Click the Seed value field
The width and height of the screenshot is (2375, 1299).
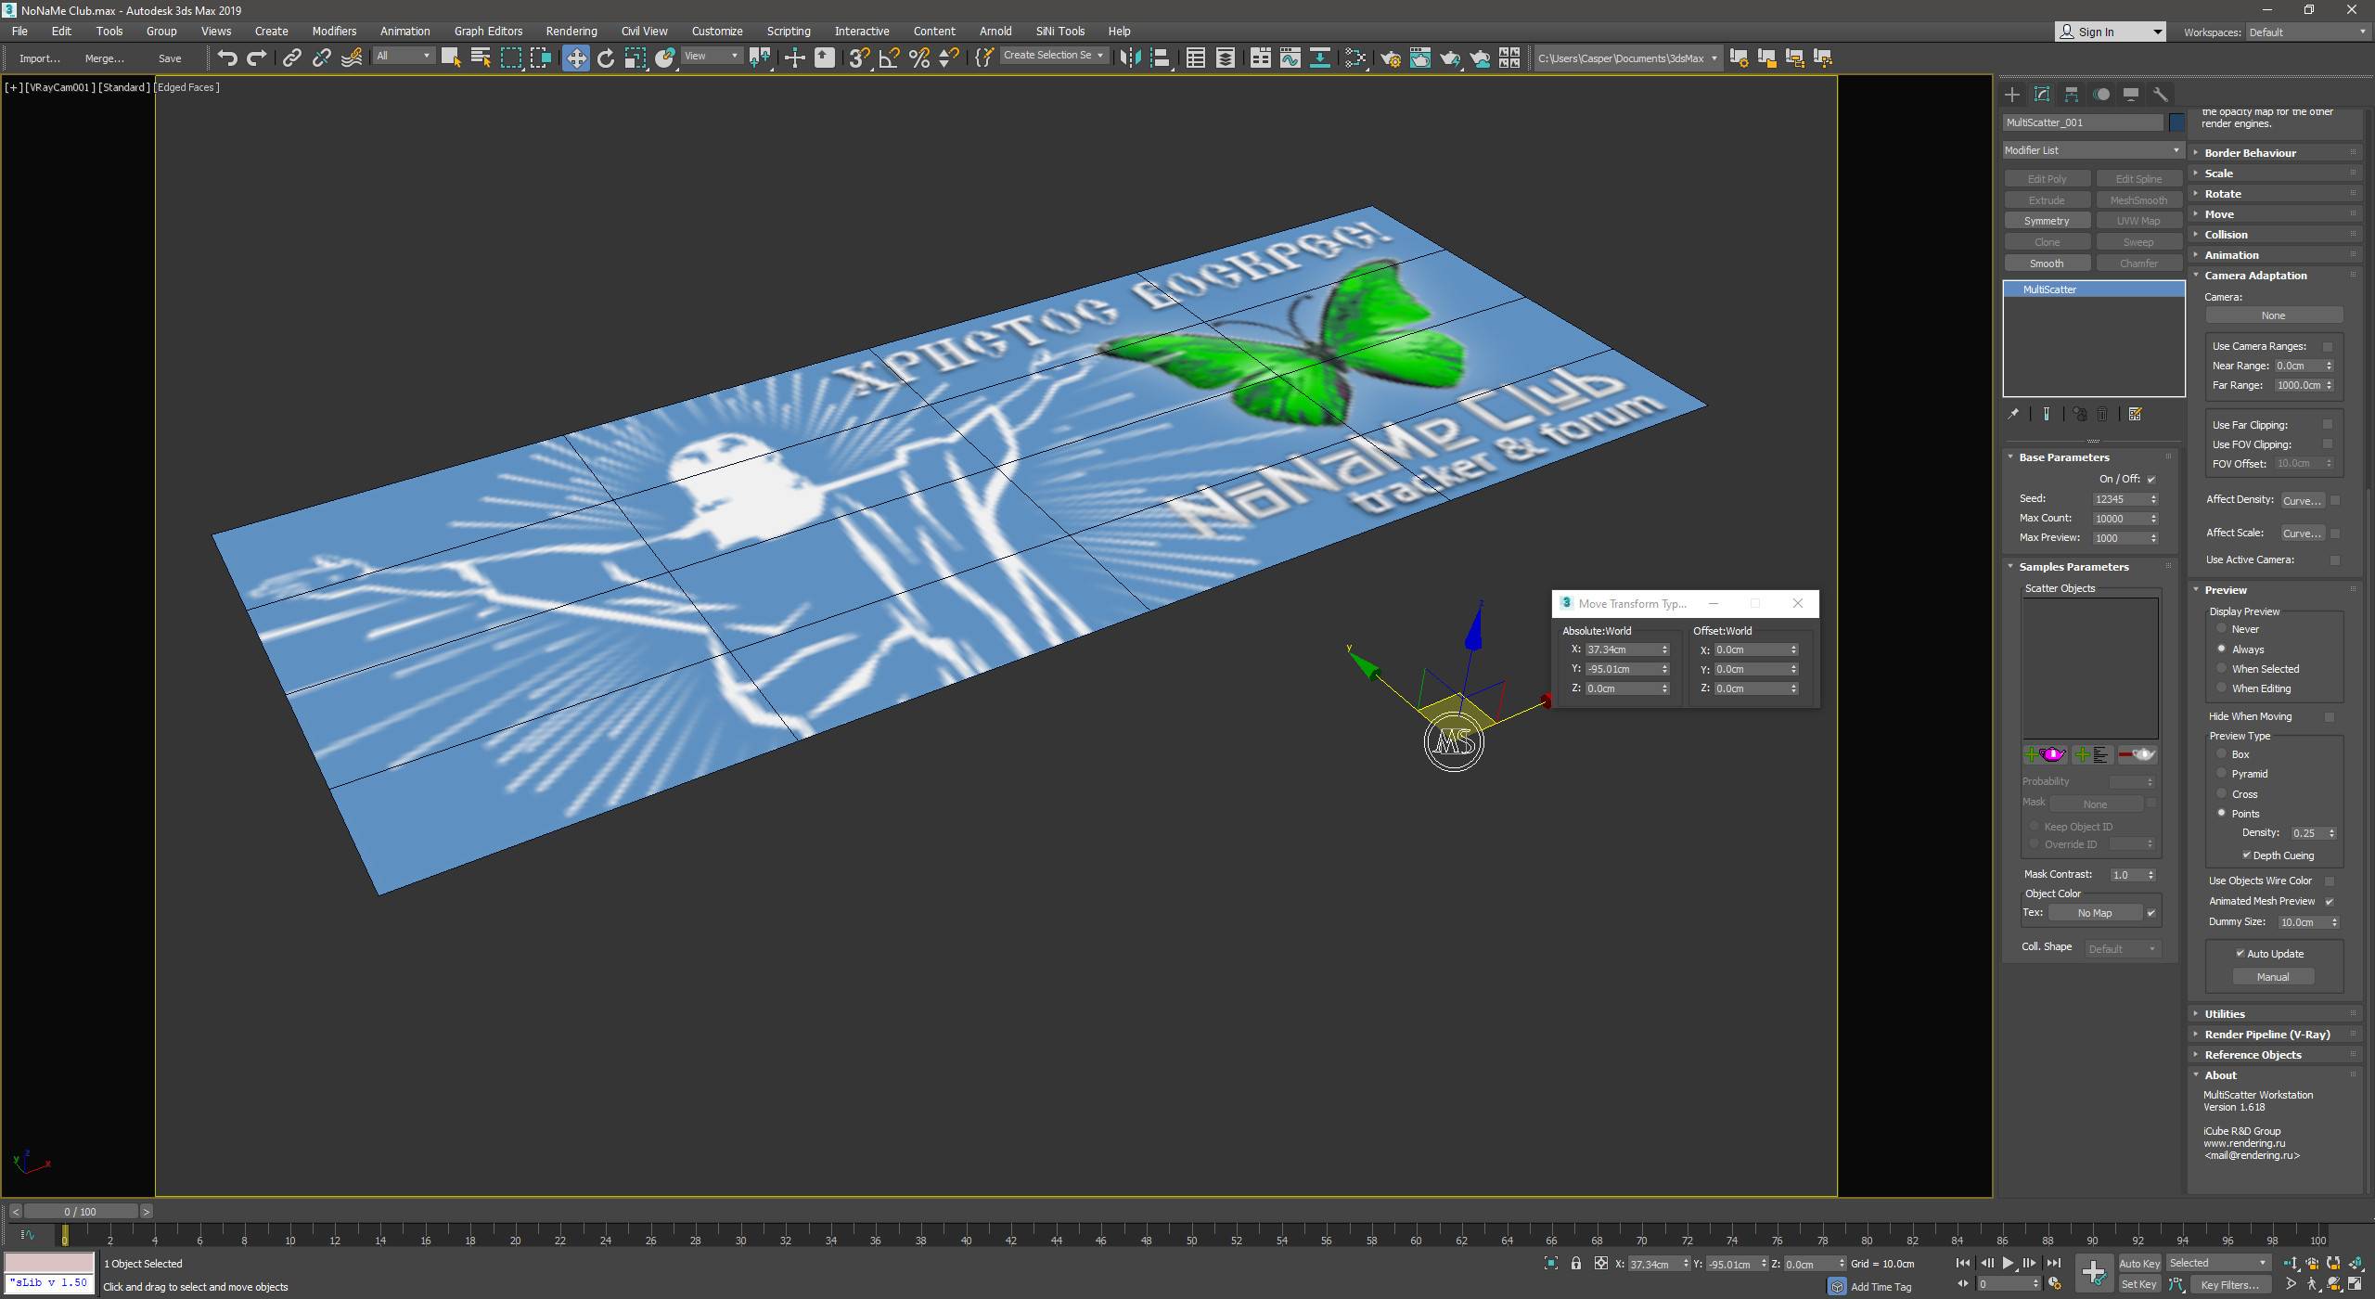click(2120, 499)
